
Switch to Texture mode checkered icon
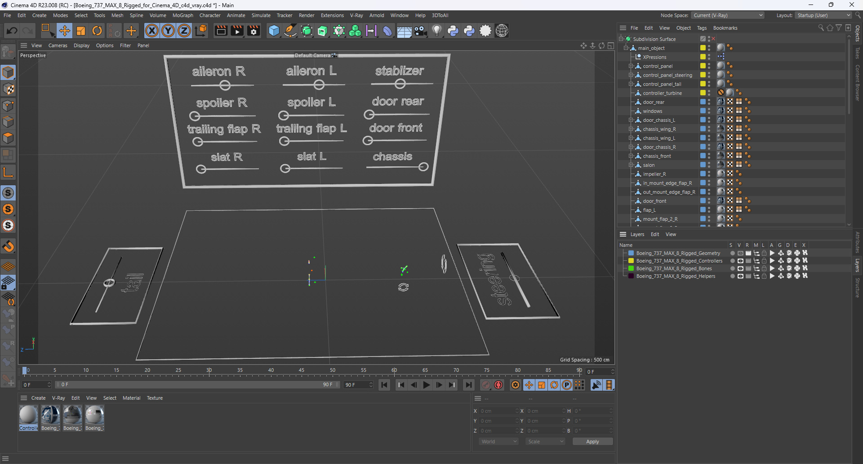coord(8,89)
